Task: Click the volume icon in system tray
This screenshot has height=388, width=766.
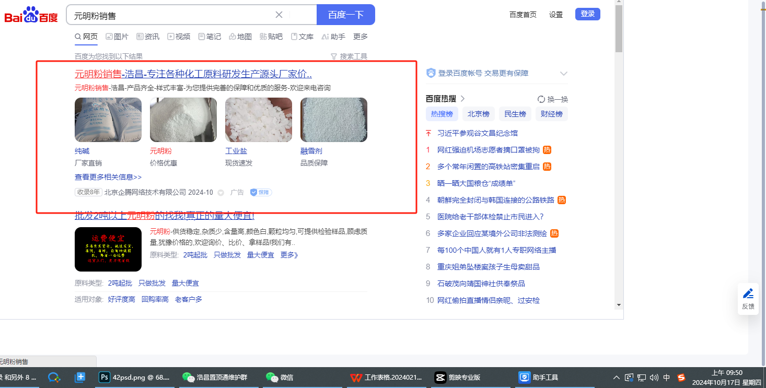Action: [654, 377]
